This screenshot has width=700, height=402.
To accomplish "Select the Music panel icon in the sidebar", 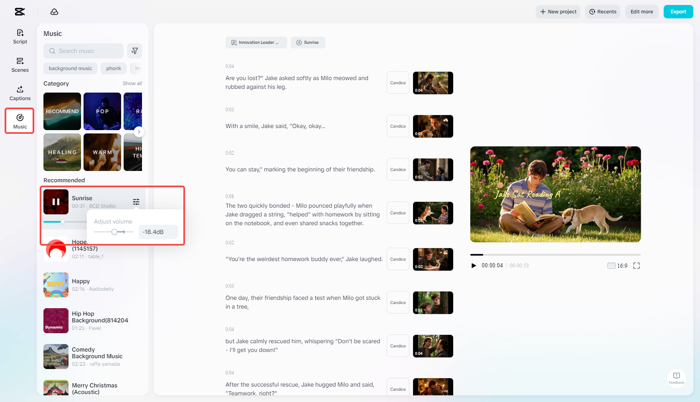I will [20, 121].
